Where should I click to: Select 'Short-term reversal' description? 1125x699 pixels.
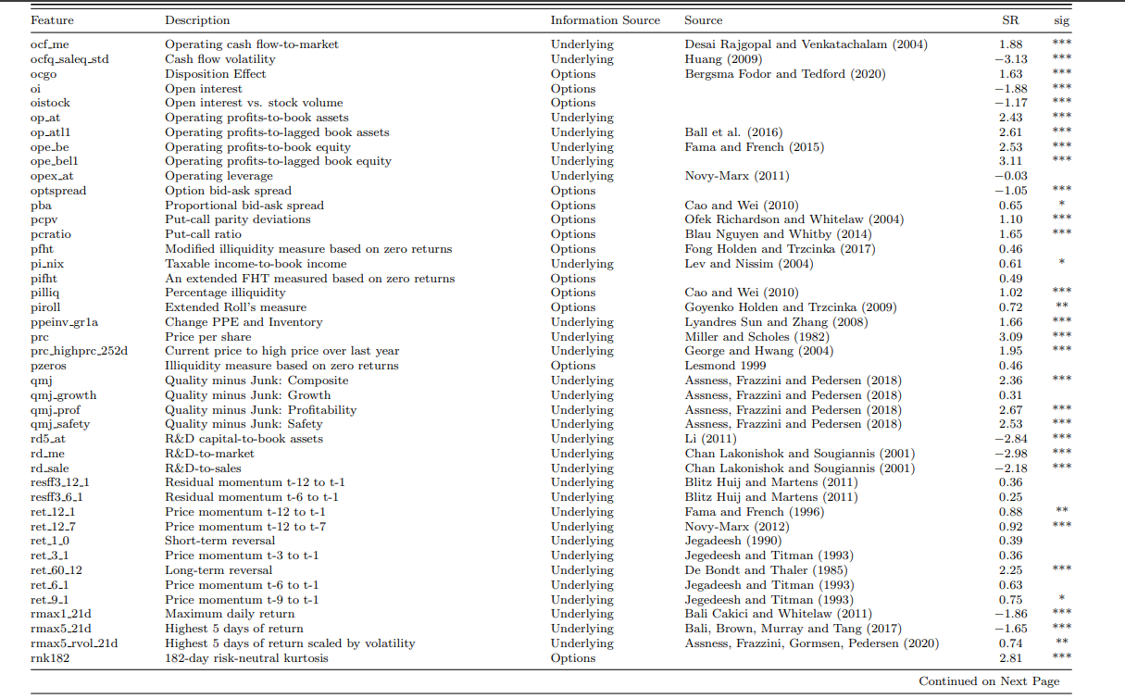tap(219, 541)
